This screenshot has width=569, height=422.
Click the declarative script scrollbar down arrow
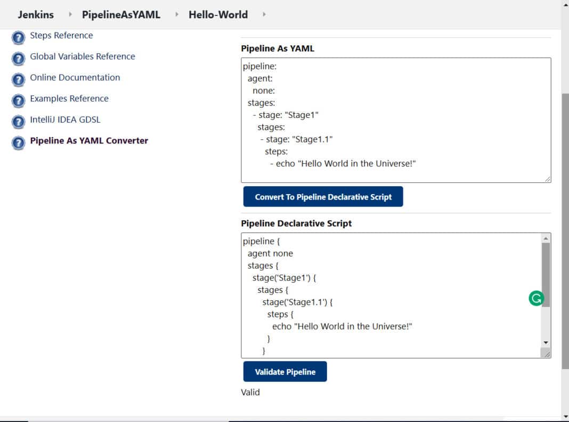click(x=546, y=343)
